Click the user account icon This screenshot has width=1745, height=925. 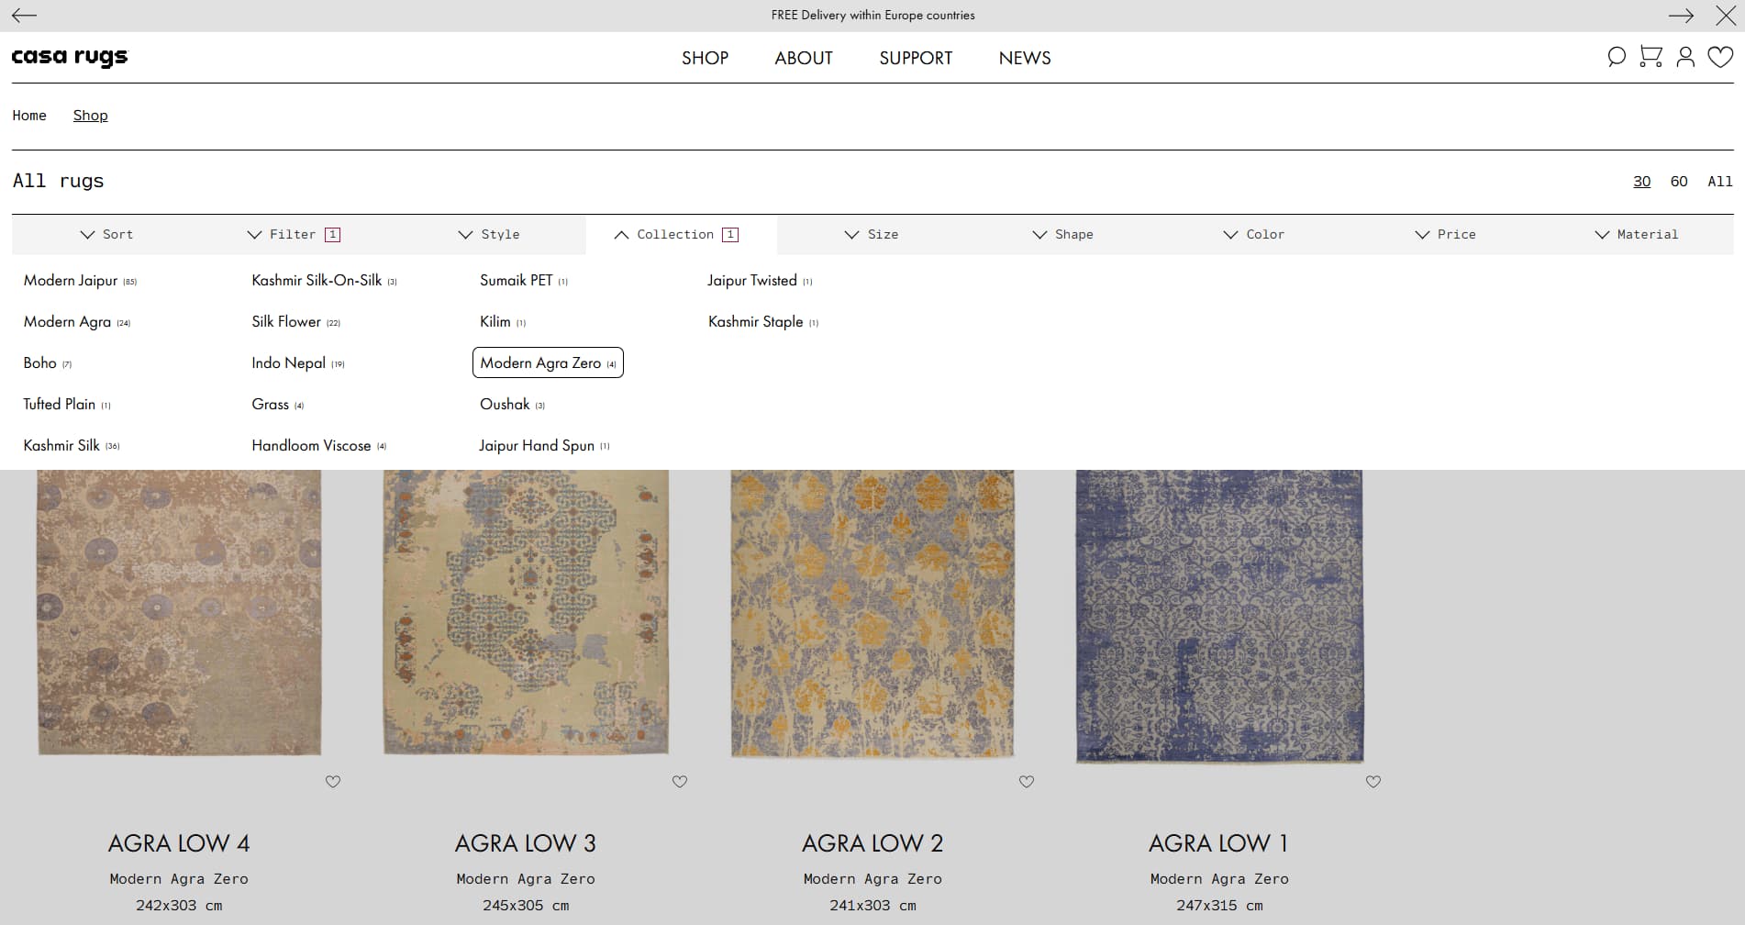[1685, 57]
